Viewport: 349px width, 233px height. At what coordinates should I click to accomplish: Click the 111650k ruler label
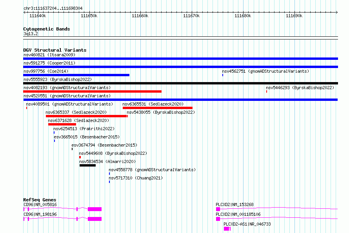point(89,16)
